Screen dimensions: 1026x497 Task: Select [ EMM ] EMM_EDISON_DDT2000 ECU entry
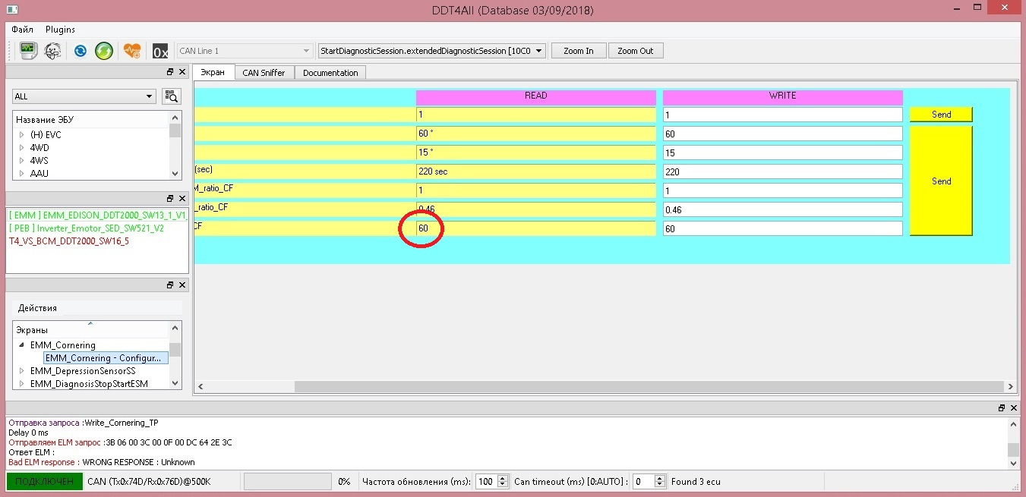97,215
